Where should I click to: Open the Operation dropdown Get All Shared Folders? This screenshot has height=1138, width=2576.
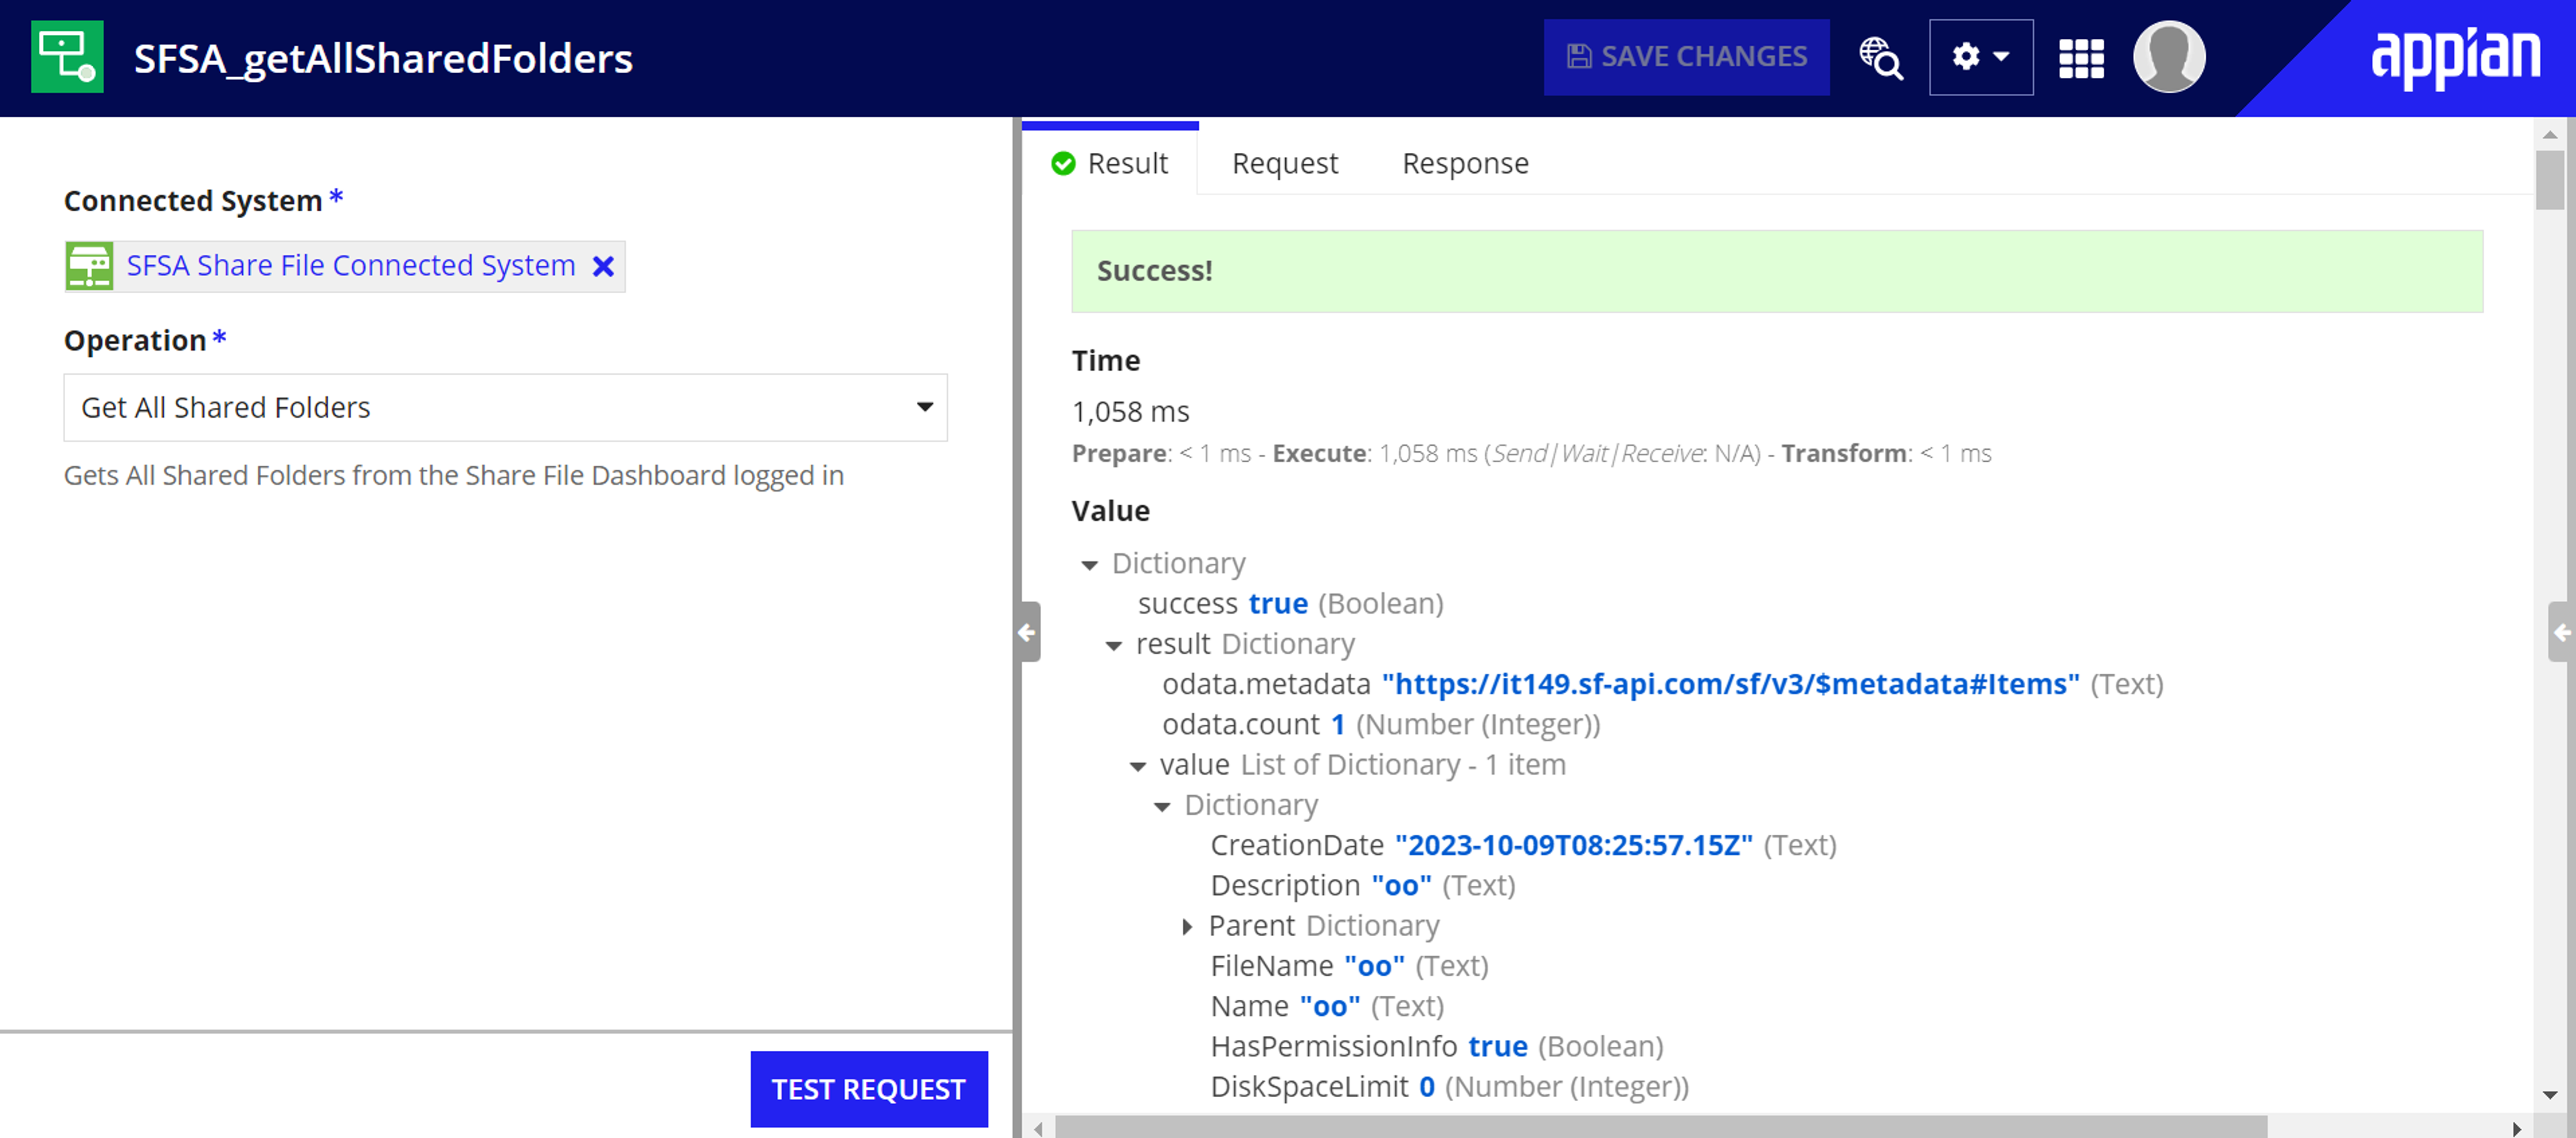505,407
